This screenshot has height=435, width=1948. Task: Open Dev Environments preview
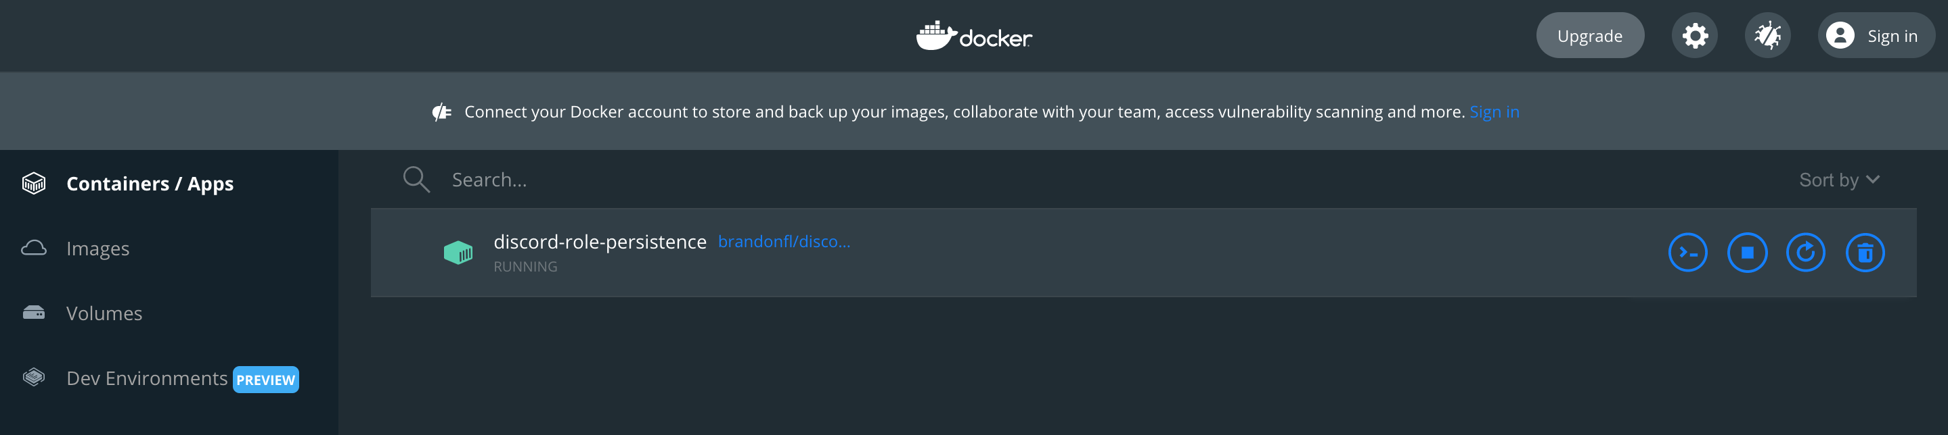pos(148,378)
